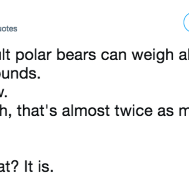Click the word "that's" in the tweet

pyautogui.click(x=37, y=111)
